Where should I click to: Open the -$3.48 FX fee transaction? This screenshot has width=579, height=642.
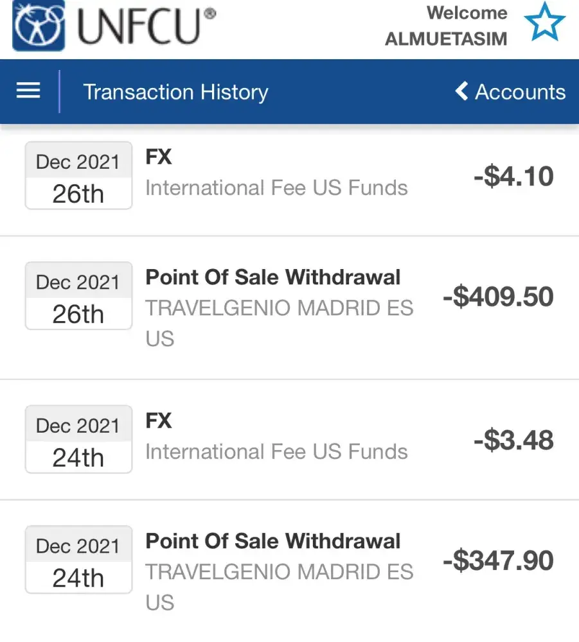tap(289, 440)
